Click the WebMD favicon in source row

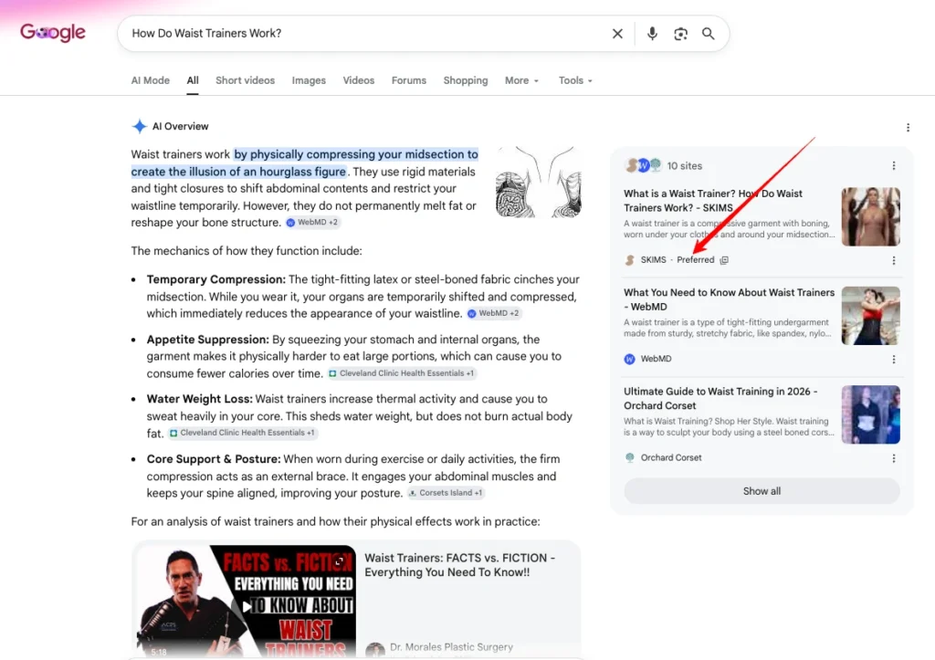coord(630,359)
